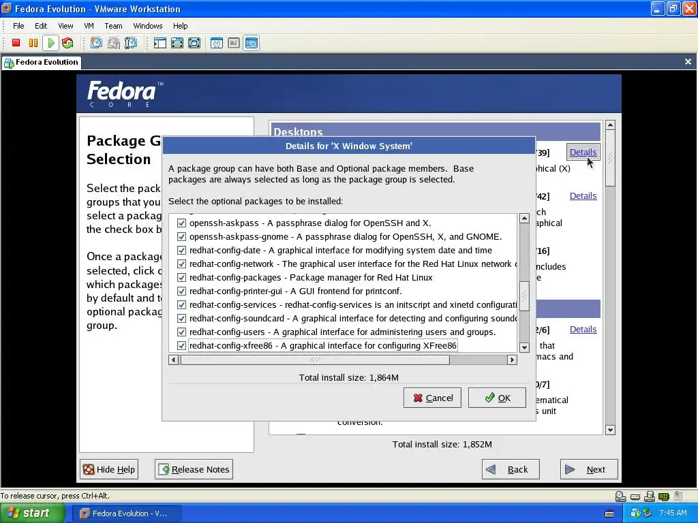Uncheck the redhat-config-printer-gui checkbox
Screen dimensions: 698x523
point(181,291)
